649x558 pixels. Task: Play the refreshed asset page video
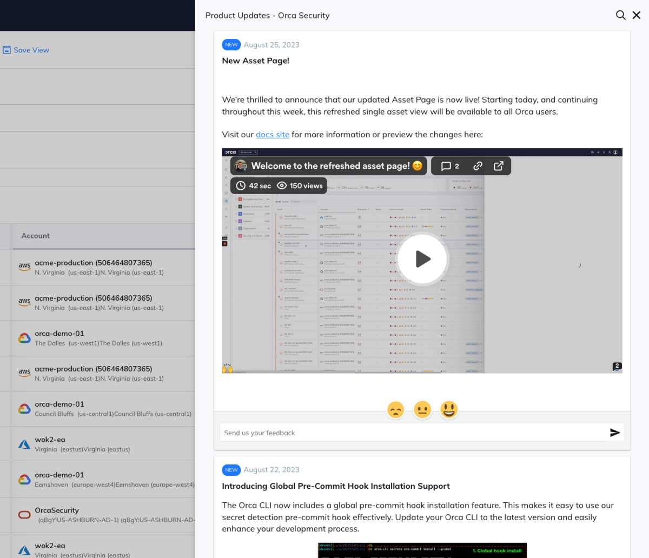coord(422,258)
